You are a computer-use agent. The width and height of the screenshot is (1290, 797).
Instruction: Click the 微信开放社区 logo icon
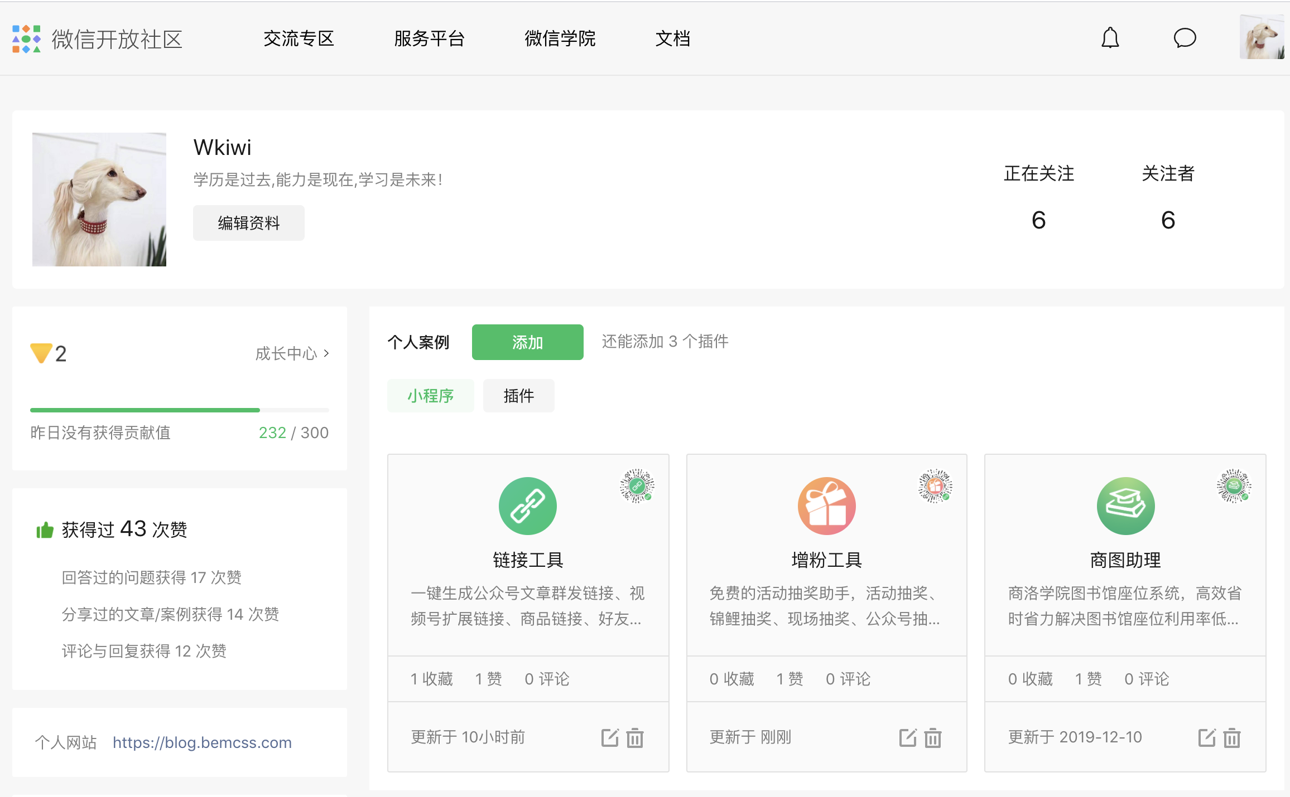pos(26,39)
